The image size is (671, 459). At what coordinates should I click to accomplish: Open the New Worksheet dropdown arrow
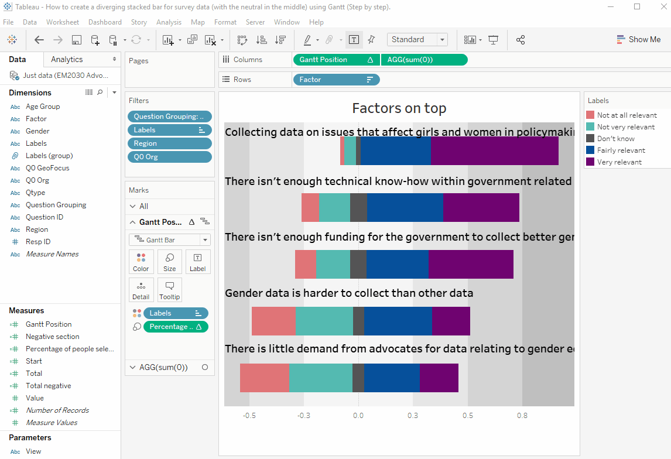pyautogui.click(x=180, y=40)
